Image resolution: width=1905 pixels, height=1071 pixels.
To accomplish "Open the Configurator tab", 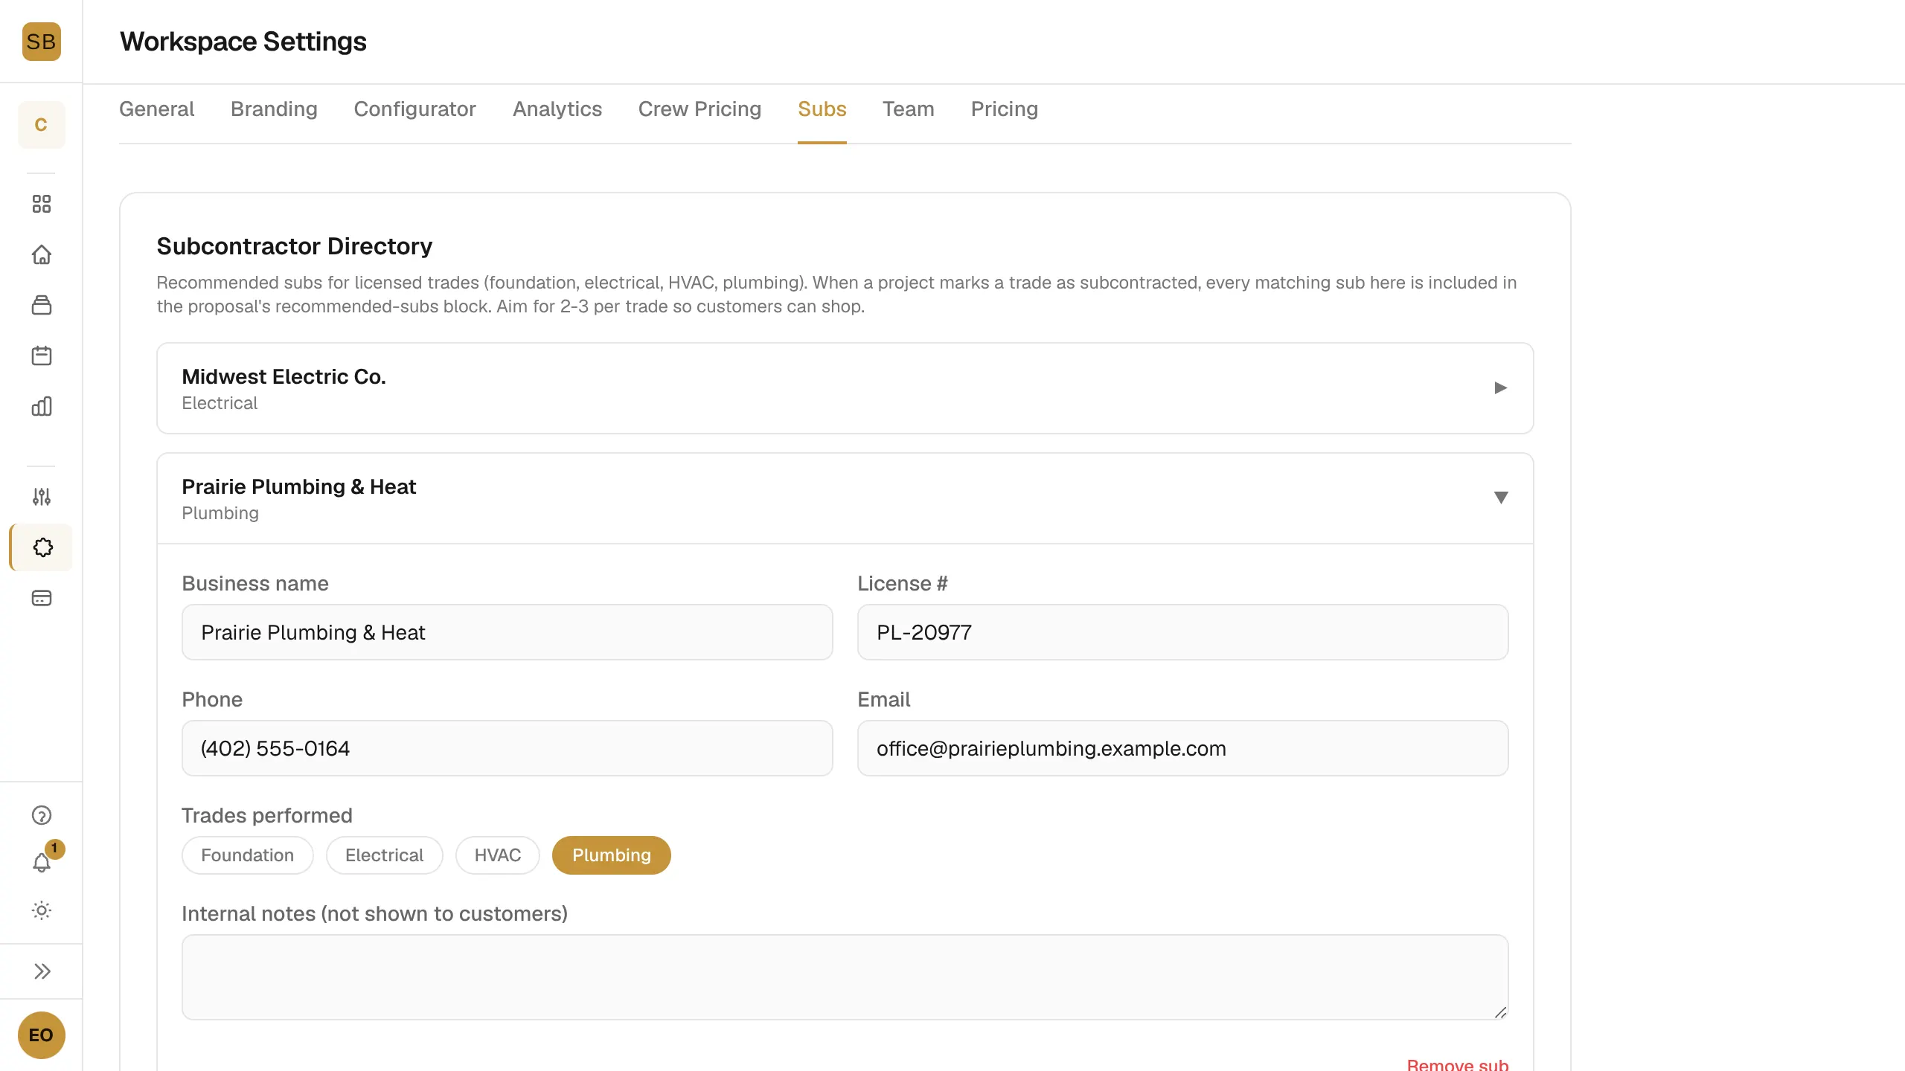I will 414,109.
